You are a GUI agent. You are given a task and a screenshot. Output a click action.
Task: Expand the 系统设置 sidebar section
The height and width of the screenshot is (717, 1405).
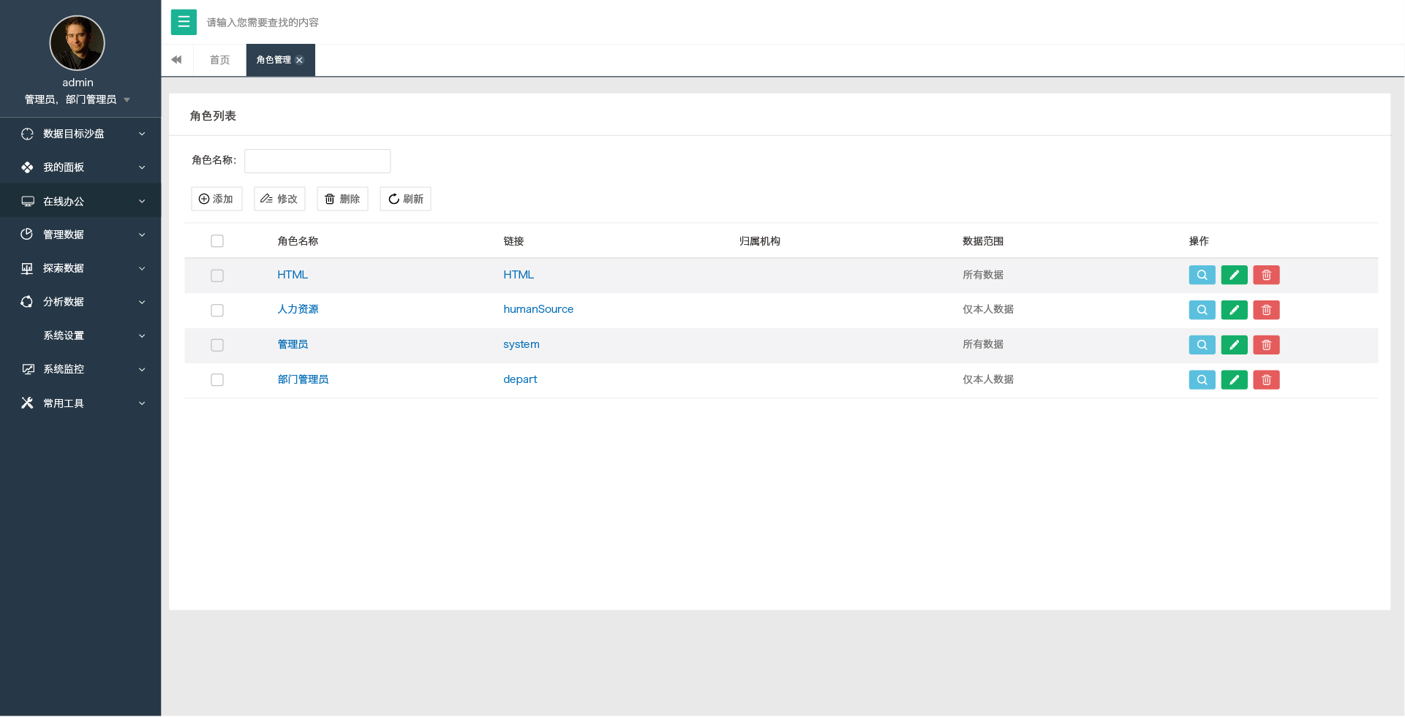80,335
